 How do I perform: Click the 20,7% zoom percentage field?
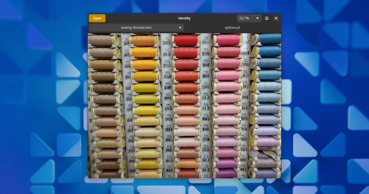(x=245, y=18)
